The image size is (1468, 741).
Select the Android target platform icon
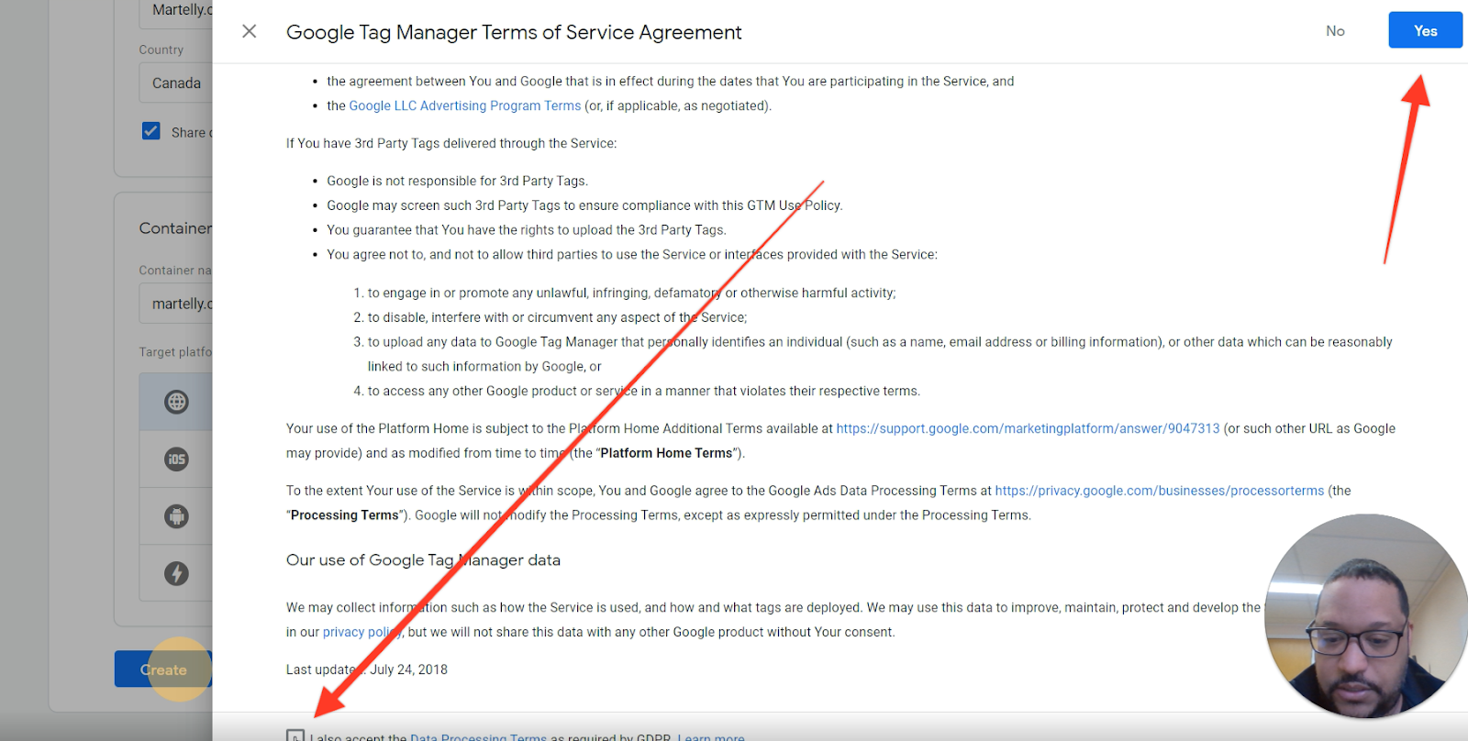tap(176, 516)
